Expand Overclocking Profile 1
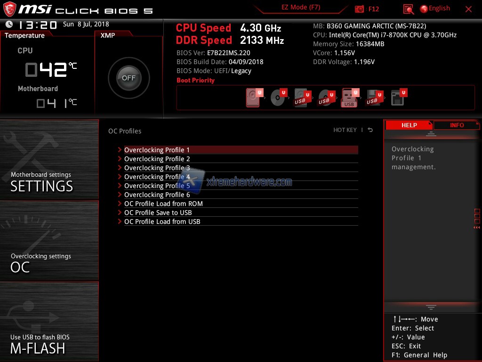Viewport: 482px width, 362px height. (157, 150)
